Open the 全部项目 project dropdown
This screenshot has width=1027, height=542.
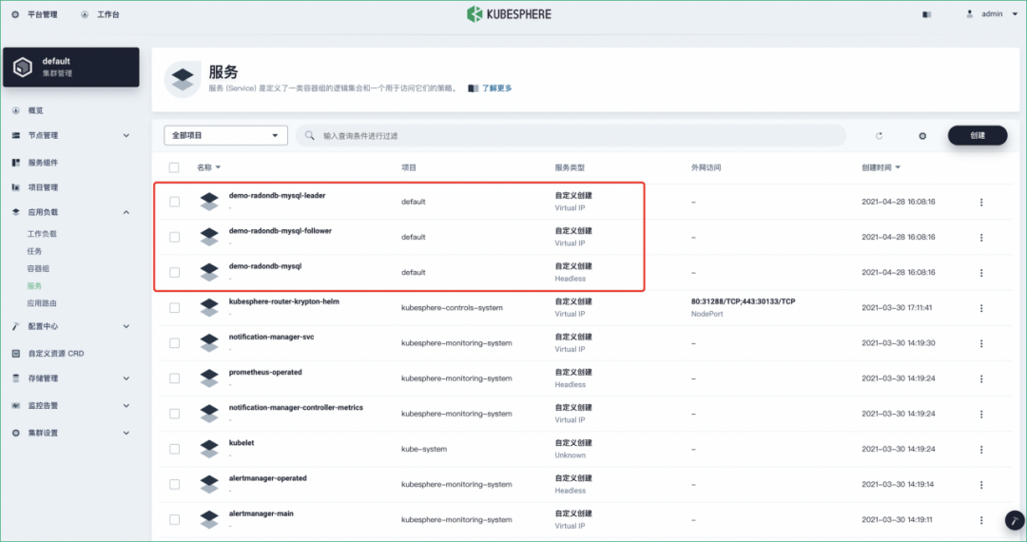(225, 135)
